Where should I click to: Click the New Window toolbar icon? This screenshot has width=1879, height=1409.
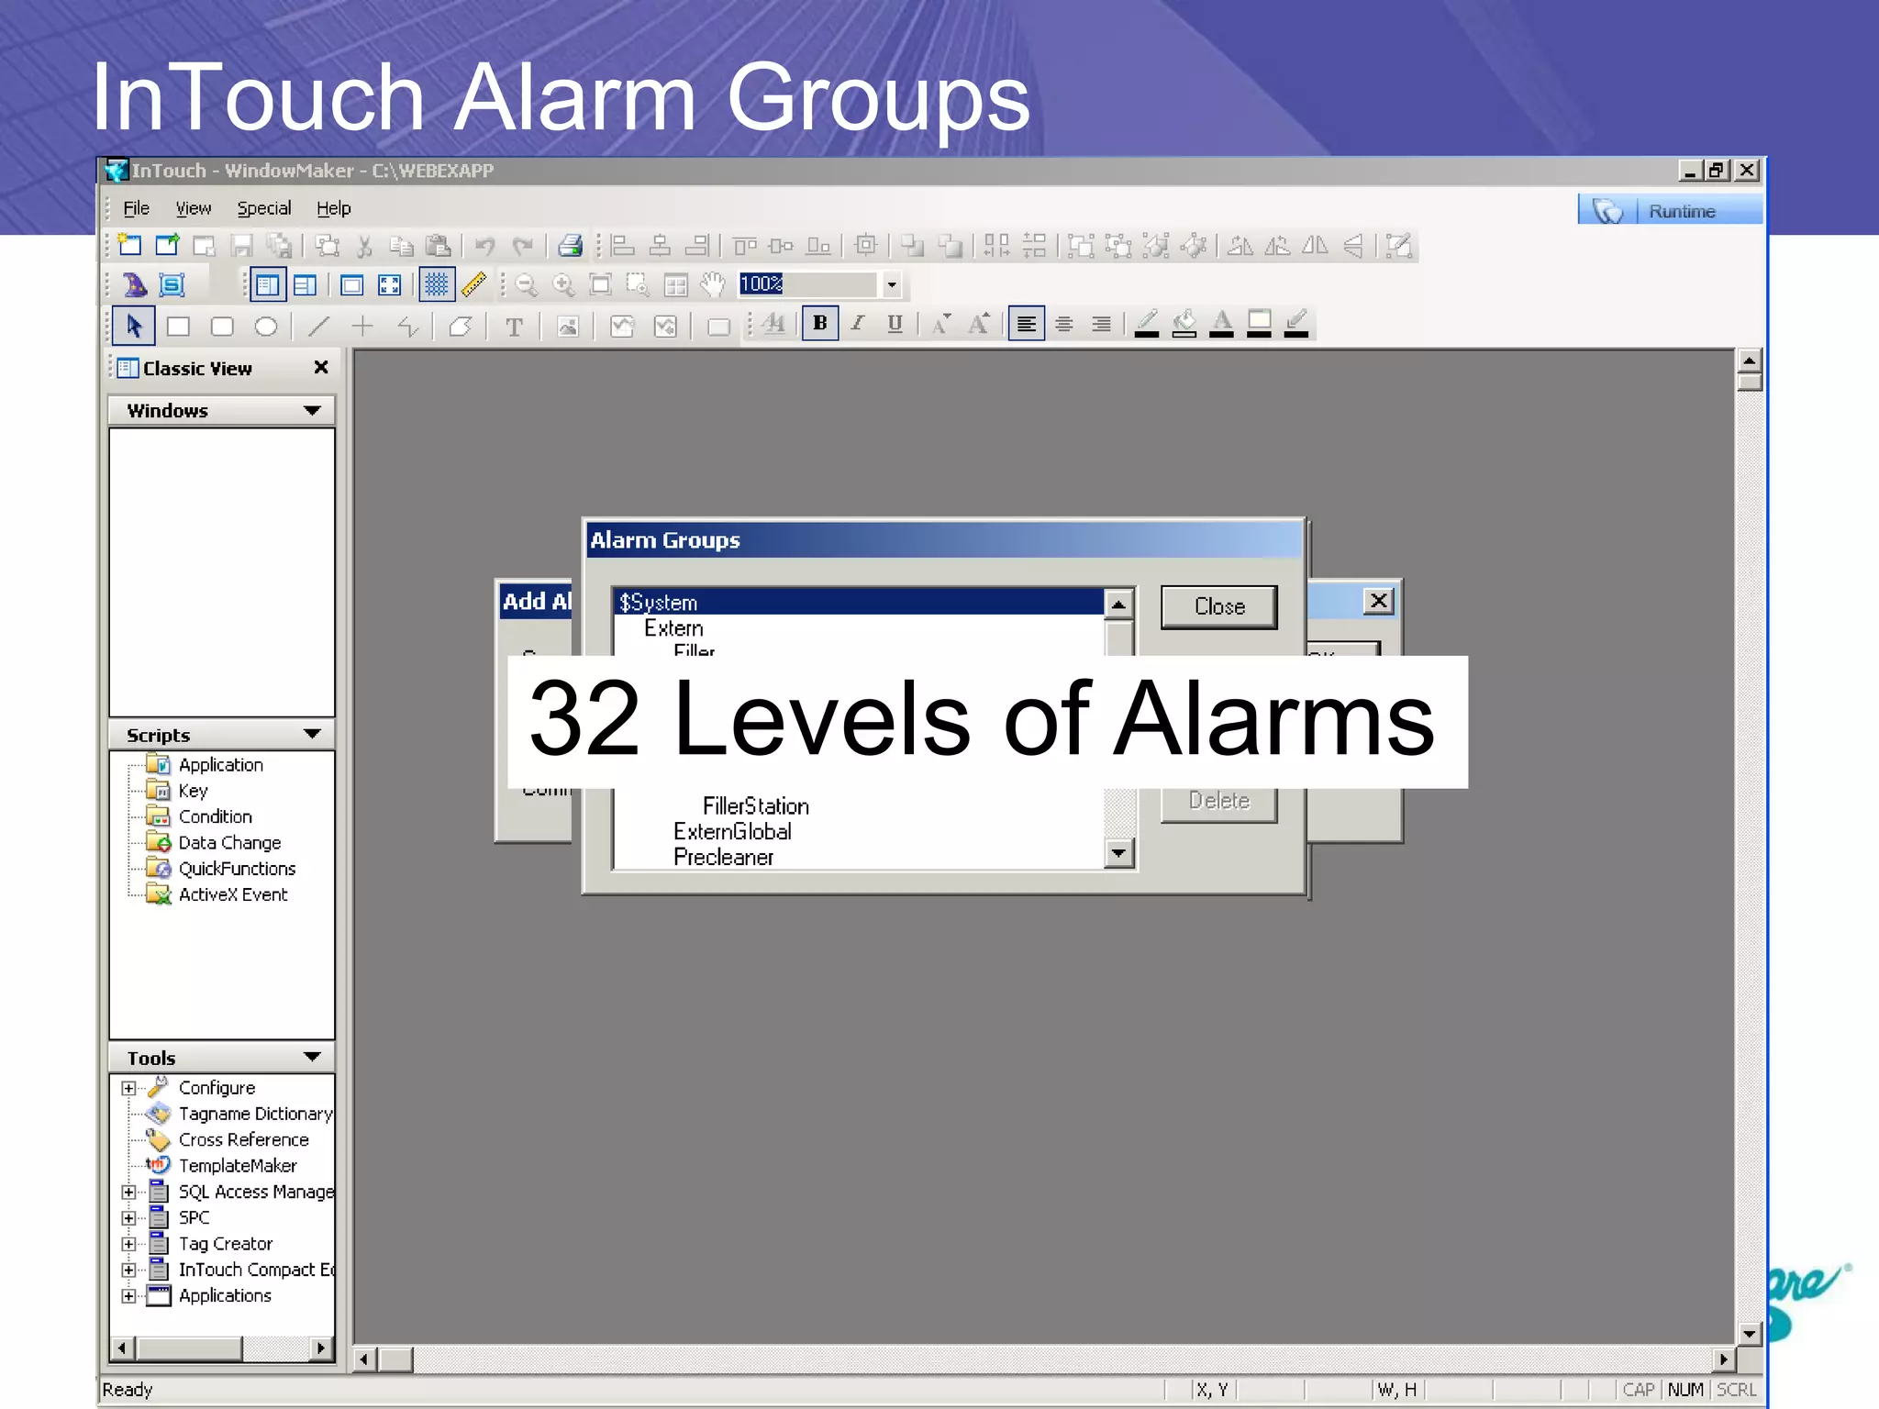pyautogui.click(x=129, y=246)
